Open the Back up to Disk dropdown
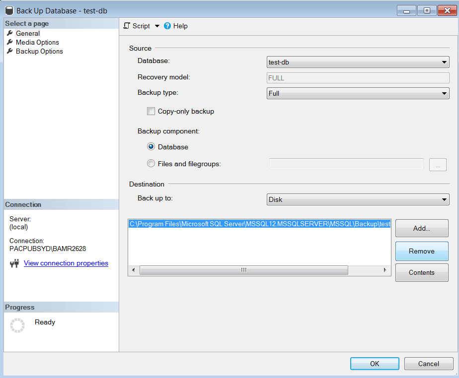Viewport: 459px width, 378px height. [x=358, y=199]
